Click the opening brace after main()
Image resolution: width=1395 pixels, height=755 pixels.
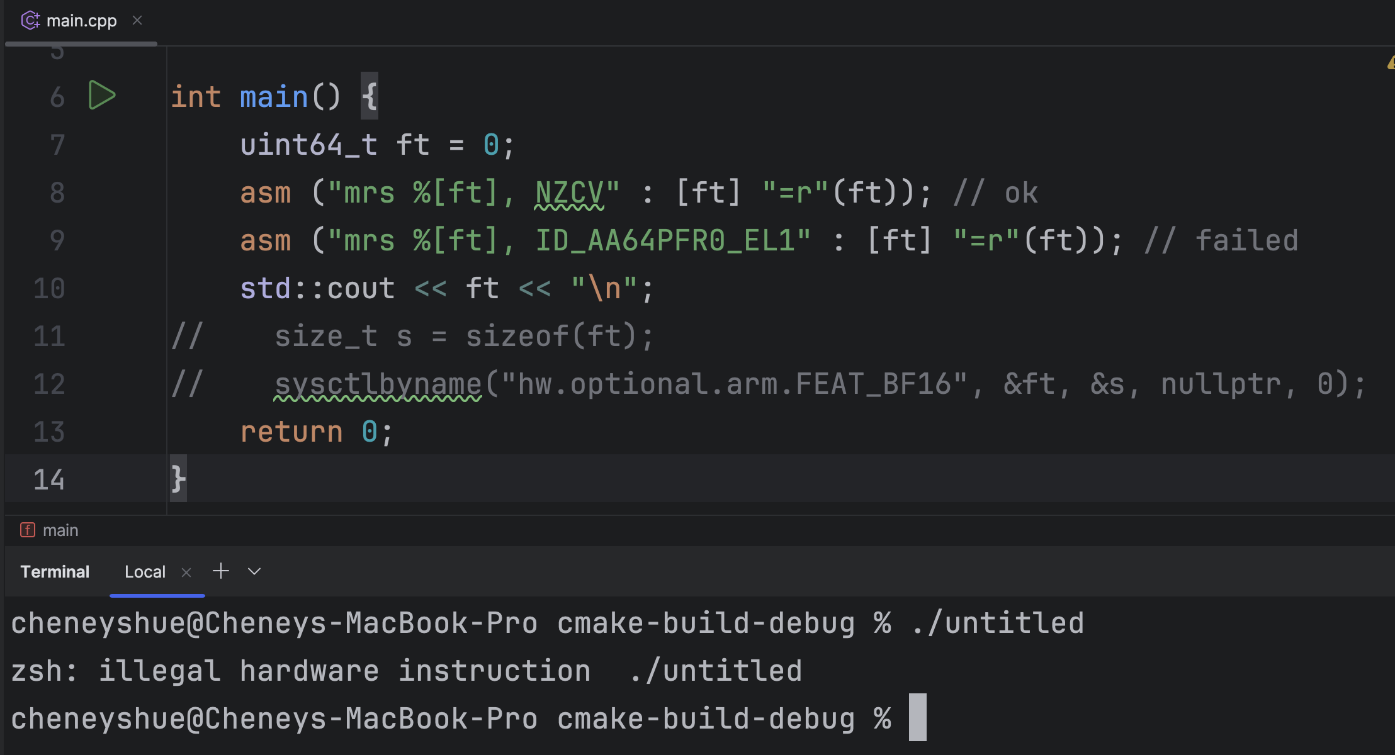370,96
